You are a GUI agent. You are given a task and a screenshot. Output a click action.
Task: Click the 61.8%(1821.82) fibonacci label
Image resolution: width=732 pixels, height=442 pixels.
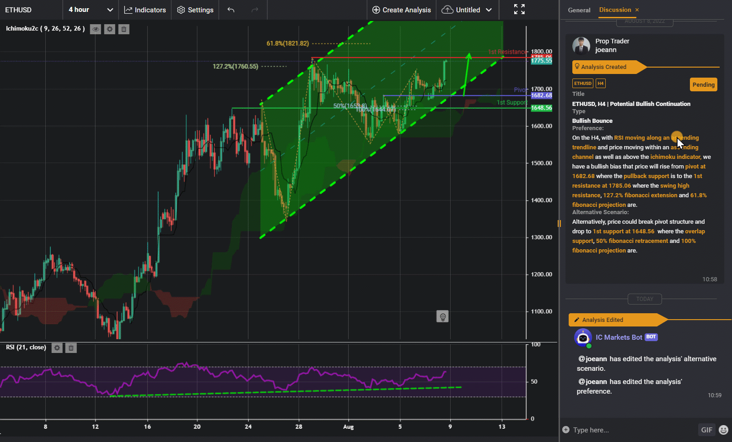tap(288, 43)
